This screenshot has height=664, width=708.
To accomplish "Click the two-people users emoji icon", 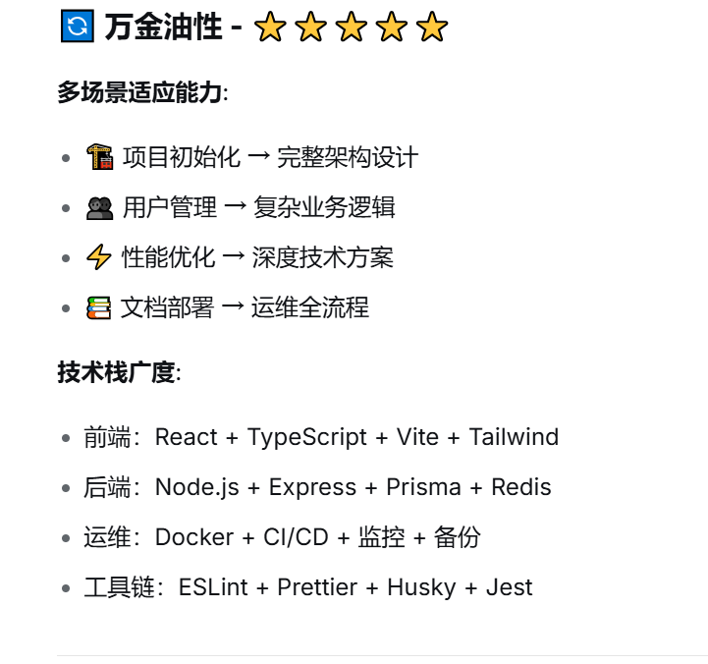I will coord(99,207).
